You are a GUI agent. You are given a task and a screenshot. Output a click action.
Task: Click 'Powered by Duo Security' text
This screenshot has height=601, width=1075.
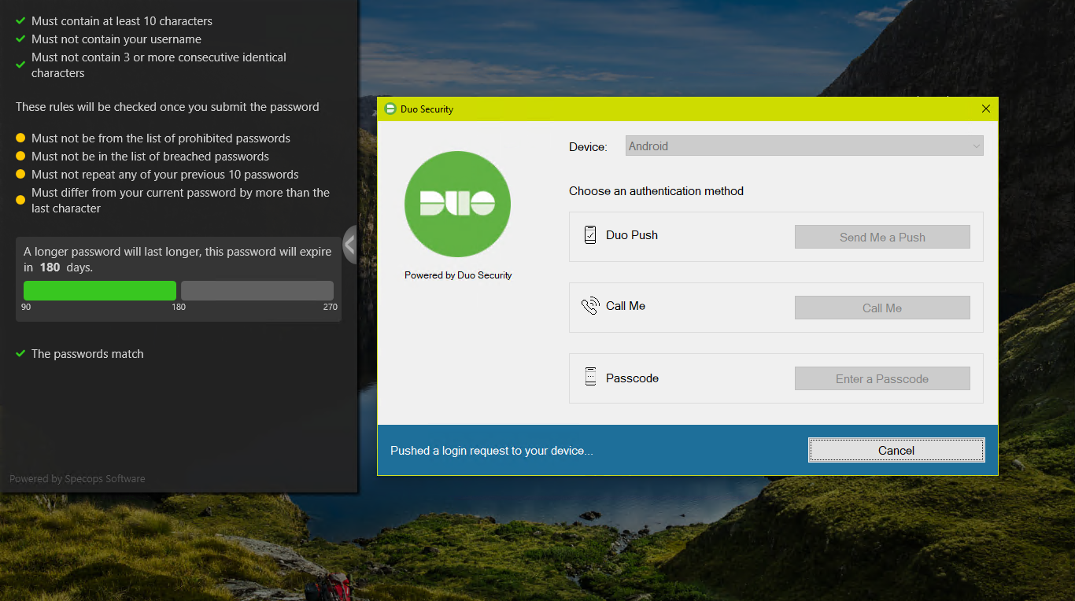(x=458, y=275)
